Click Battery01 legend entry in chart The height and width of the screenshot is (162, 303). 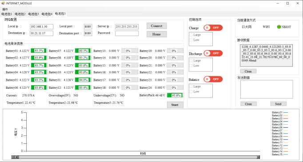point(280,112)
